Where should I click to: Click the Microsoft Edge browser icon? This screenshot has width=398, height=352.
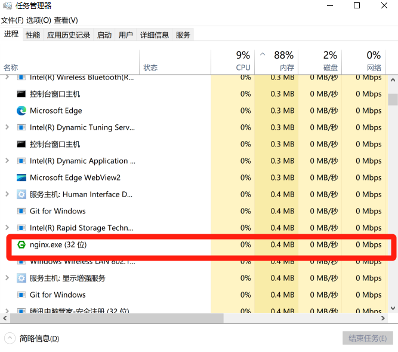tap(21, 111)
